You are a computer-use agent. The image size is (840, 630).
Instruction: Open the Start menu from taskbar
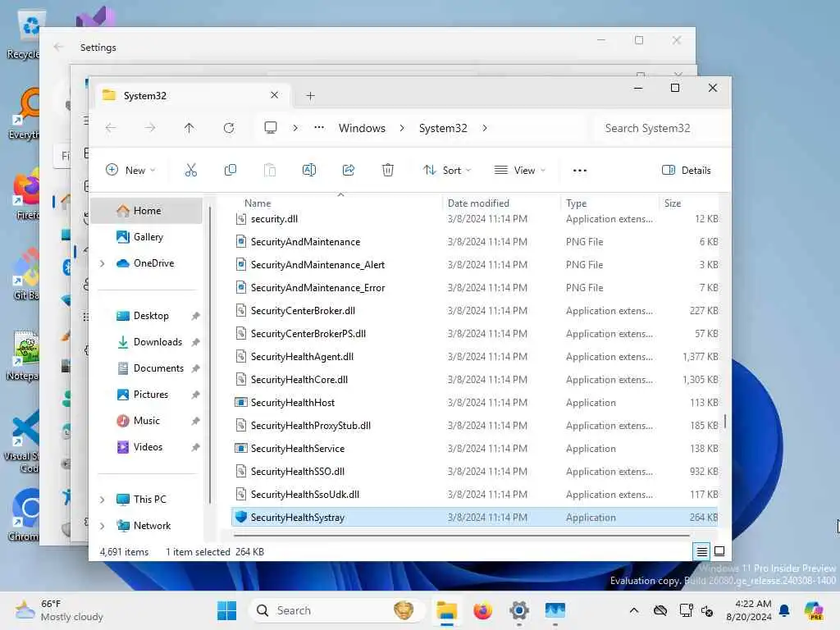(x=226, y=610)
